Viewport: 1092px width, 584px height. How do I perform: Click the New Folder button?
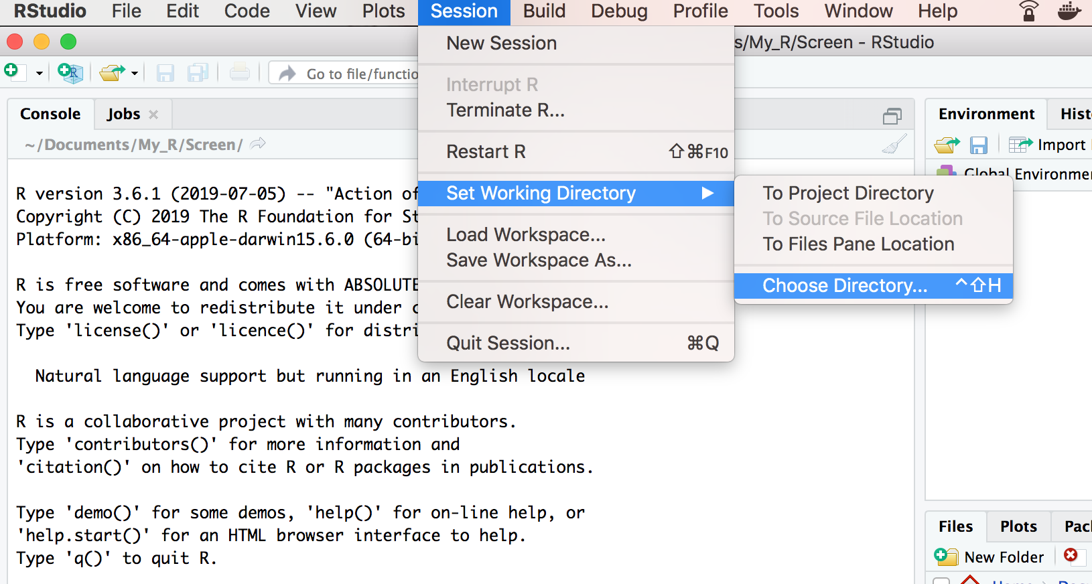(990, 557)
